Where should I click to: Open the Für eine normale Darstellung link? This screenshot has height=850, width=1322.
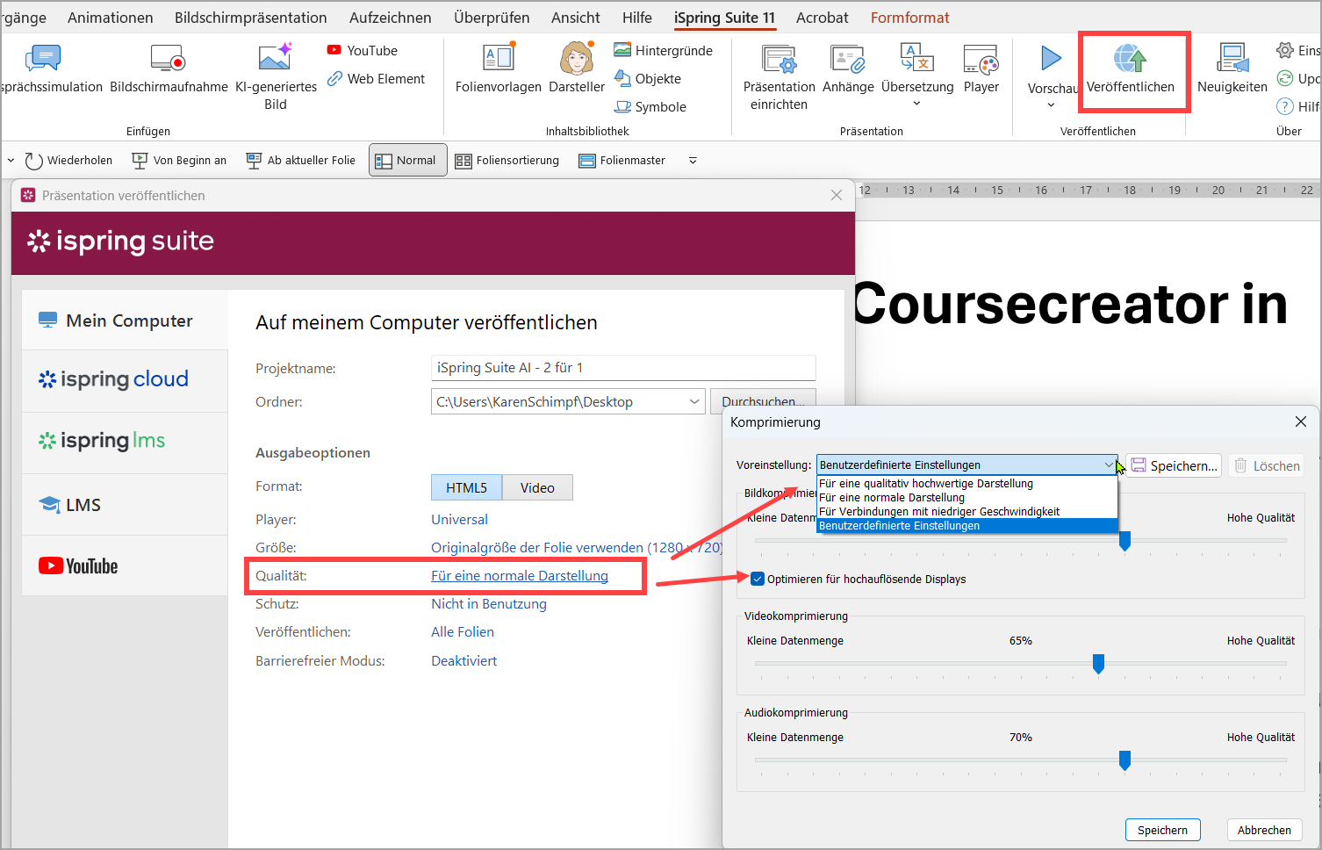tap(519, 576)
